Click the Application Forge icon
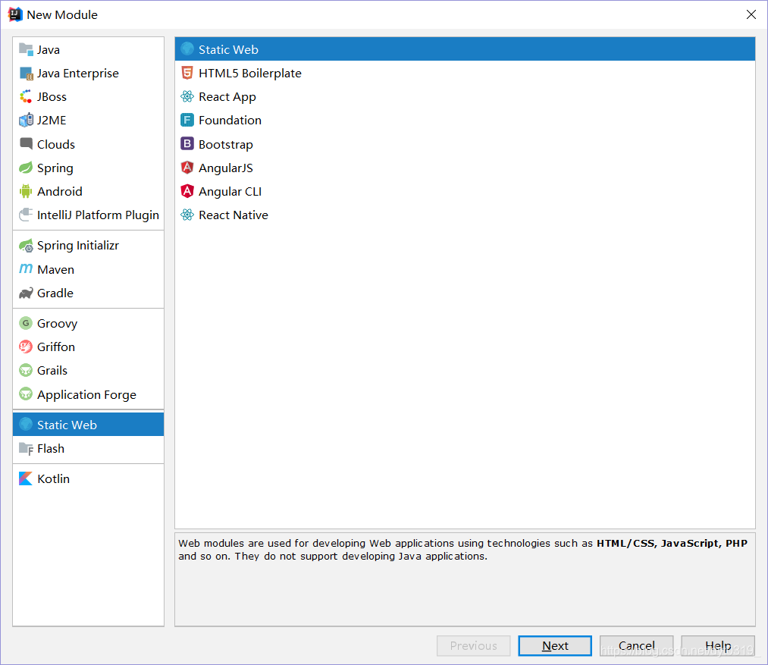768x665 pixels. (x=26, y=394)
